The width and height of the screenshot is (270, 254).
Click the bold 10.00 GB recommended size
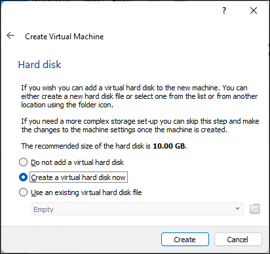coord(169,146)
